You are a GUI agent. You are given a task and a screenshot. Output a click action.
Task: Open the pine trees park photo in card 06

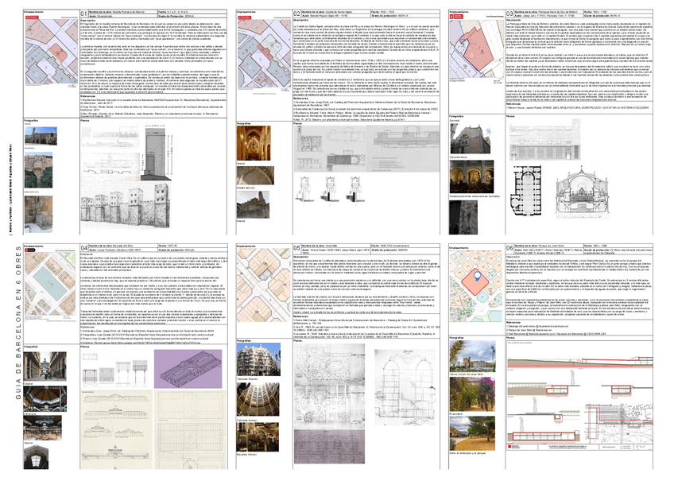tap(472, 433)
